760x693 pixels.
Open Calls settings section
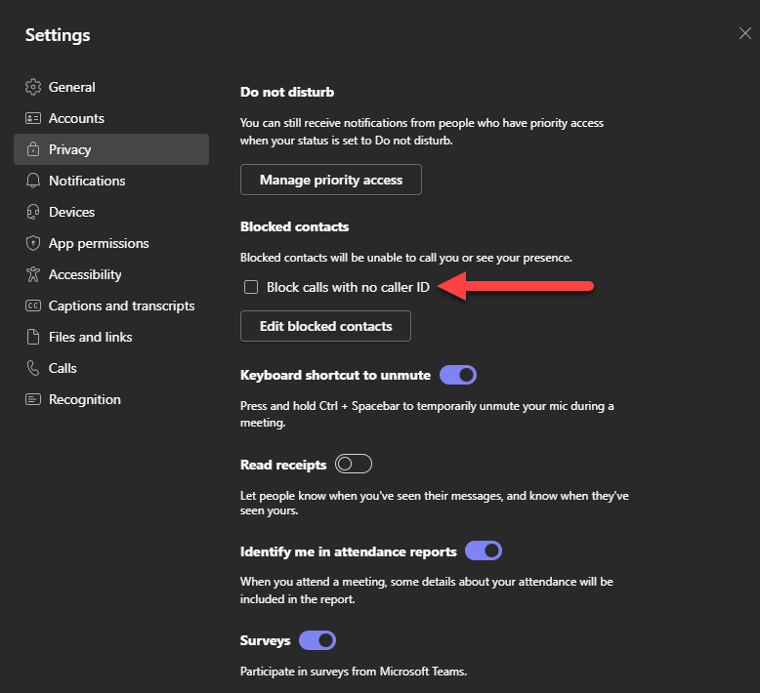[111, 368]
